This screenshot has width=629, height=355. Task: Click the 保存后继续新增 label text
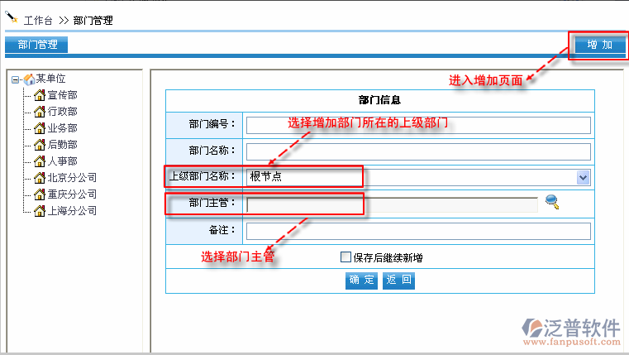coord(388,258)
